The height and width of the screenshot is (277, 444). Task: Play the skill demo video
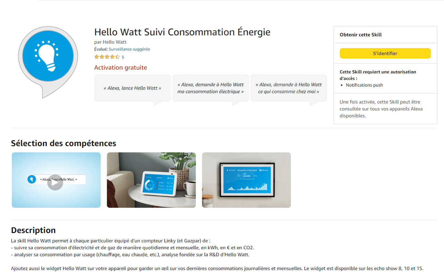tap(55, 182)
